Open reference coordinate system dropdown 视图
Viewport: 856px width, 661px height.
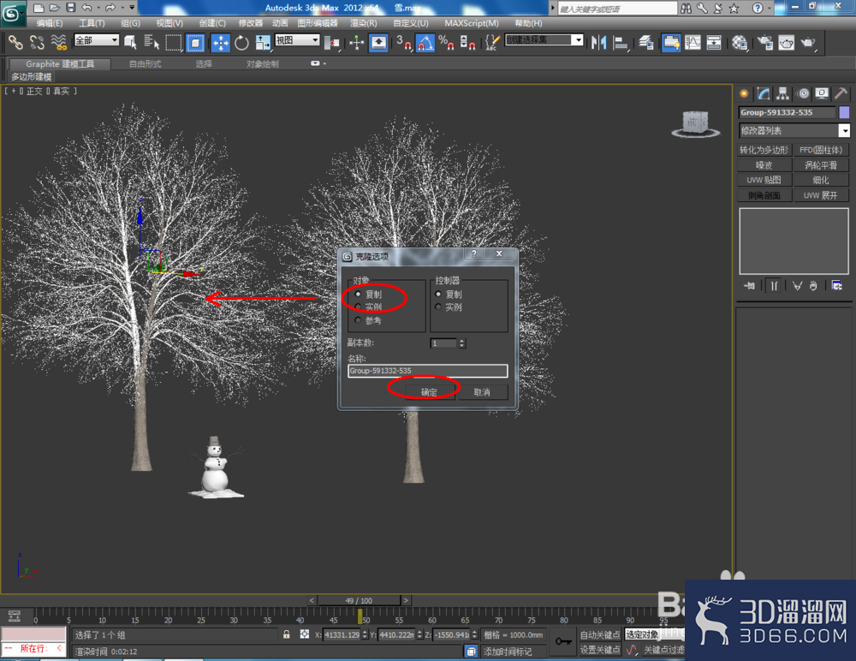pyautogui.click(x=297, y=40)
